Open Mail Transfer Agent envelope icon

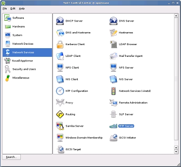click(x=113, y=56)
